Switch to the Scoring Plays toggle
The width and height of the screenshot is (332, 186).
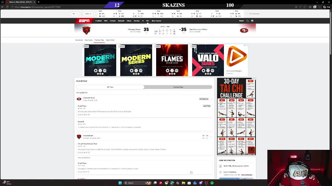click(178, 87)
